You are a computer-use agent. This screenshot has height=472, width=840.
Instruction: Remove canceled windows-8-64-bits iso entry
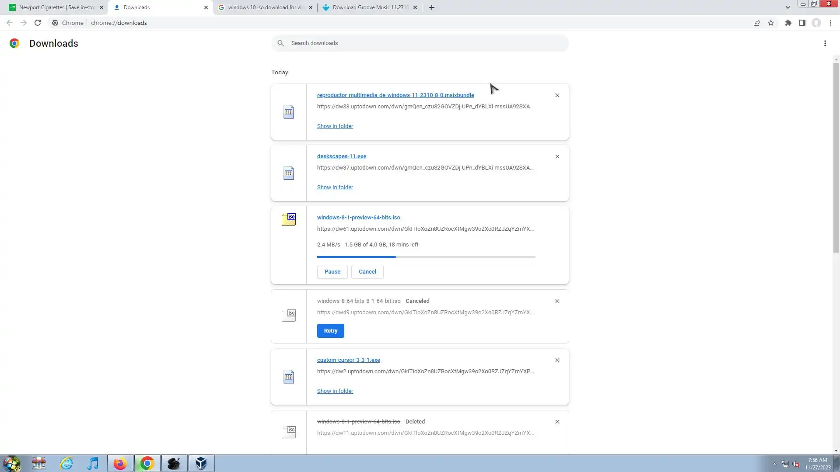pyautogui.click(x=557, y=301)
